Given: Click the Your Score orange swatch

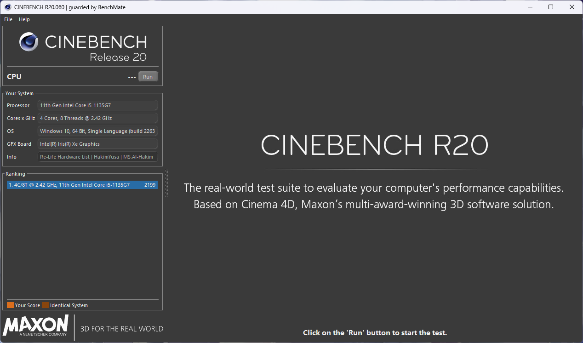Looking at the screenshot, I should [10, 305].
